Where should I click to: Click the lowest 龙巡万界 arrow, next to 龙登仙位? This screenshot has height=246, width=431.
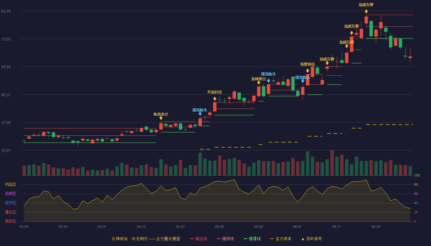click(x=327, y=63)
